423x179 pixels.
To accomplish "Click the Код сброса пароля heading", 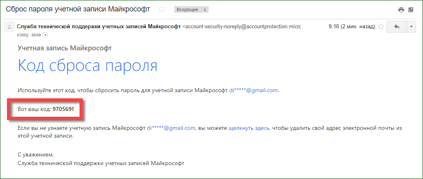I will tap(88, 66).
